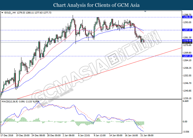Click the -3.556 value on MACD axis
The height and width of the screenshot is (138, 193).
pos(186,132)
